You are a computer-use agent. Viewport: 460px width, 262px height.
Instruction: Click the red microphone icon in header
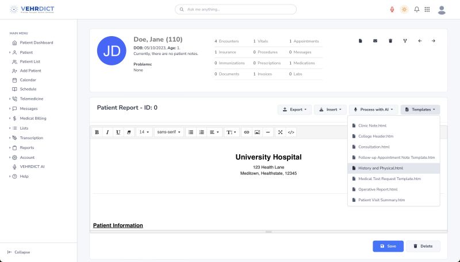click(392, 10)
